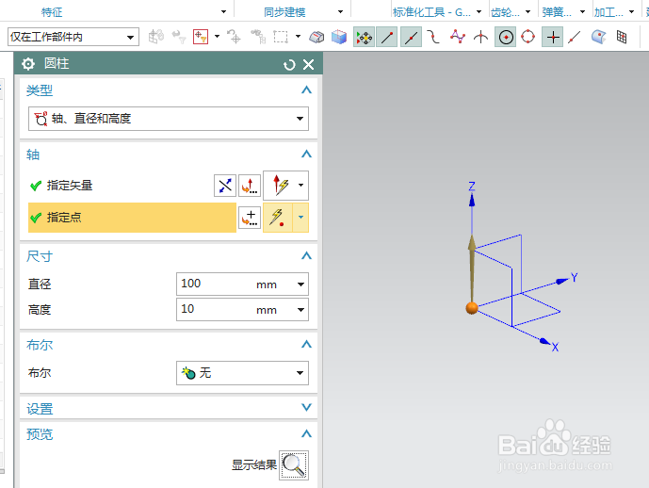Click the golden axis vector arrow

[x=472, y=269]
